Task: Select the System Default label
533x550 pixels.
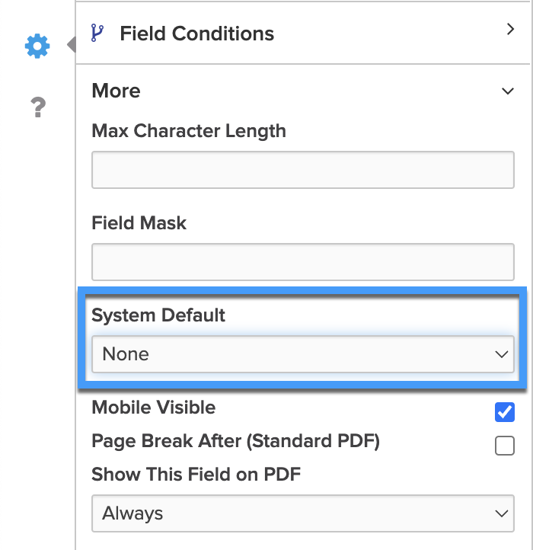Action: pos(158,315)
